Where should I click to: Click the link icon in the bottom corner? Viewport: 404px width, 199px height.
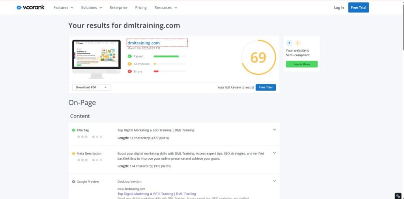398,196
